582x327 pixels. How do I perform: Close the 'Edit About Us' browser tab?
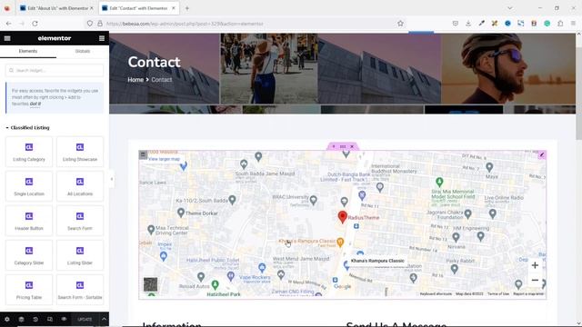pos(92,8)
